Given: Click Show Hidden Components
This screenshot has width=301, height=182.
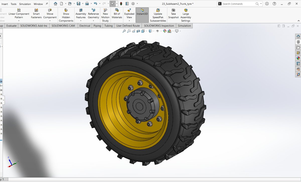Looking at the screenshot, I should [x=66, y=15].
